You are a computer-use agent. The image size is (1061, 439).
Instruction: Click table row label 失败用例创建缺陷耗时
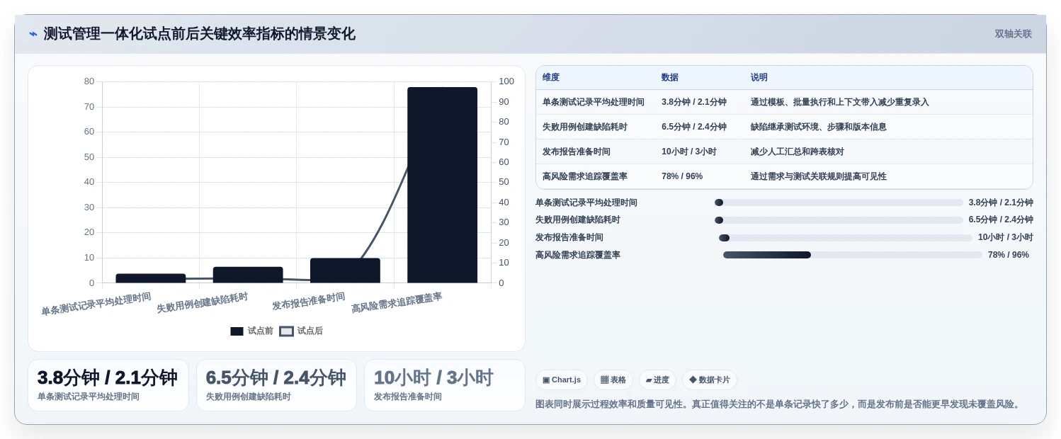point(585,127)
